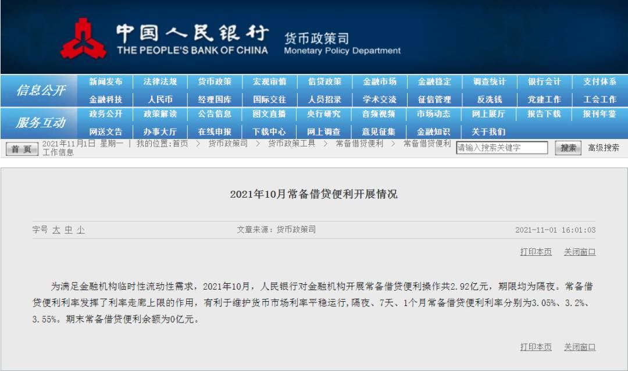Select large font size 大

point(56,230)
